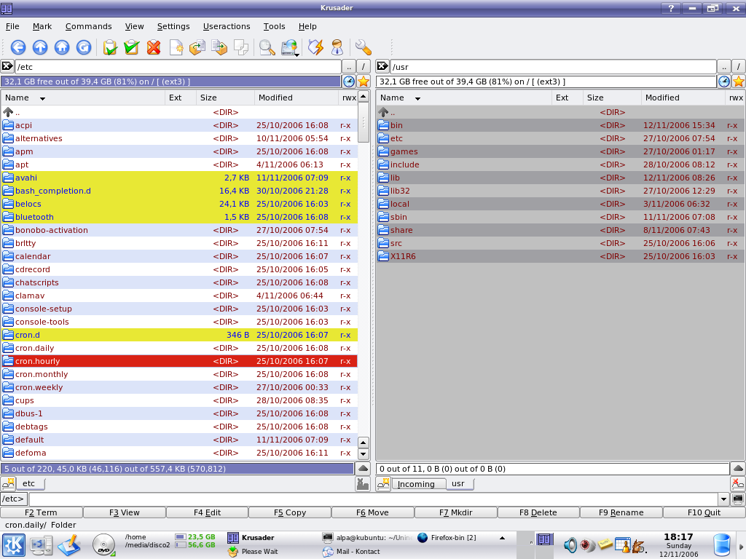
Task: Open the KDE K menu
Action: pos(14,545)
